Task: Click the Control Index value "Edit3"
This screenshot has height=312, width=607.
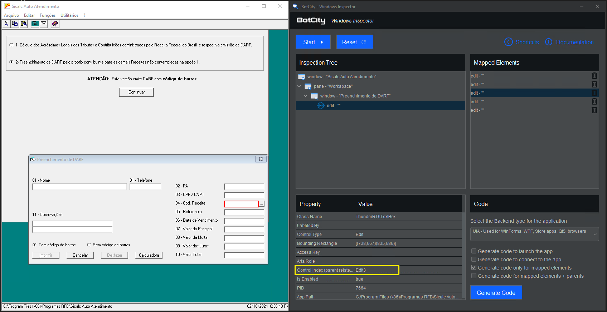Action: click(x=361, y=270)
